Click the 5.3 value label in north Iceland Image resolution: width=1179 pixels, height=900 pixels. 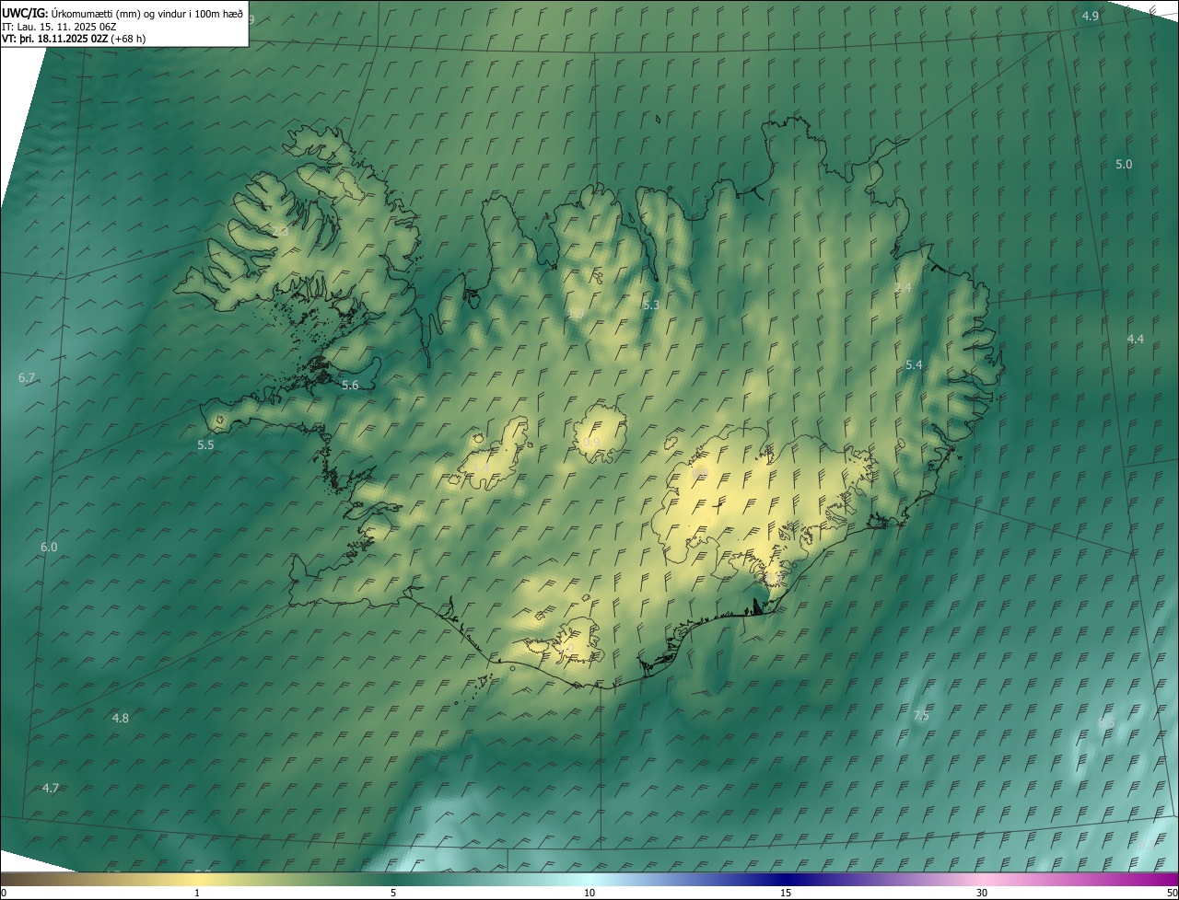tap(651, 305)
